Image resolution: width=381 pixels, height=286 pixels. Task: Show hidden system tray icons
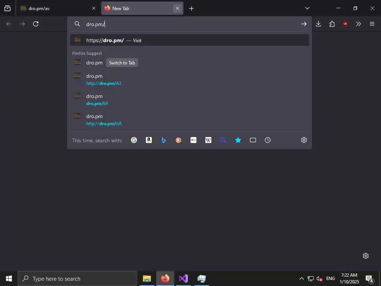coord(301,279)
